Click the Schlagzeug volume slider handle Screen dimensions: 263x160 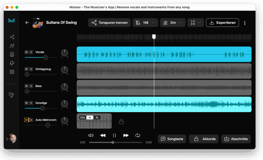(27, 74)
